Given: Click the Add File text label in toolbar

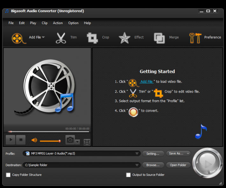Looking at the screenshot, I should [35, 37].
